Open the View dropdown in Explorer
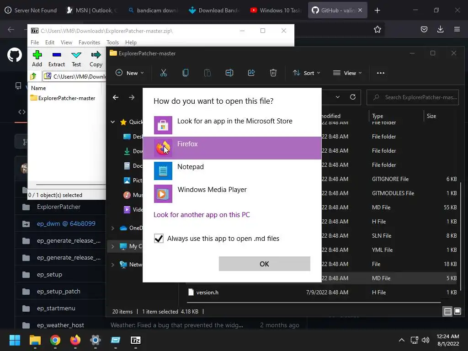Viewport: 468px width, 351px height. coord(347,73)
